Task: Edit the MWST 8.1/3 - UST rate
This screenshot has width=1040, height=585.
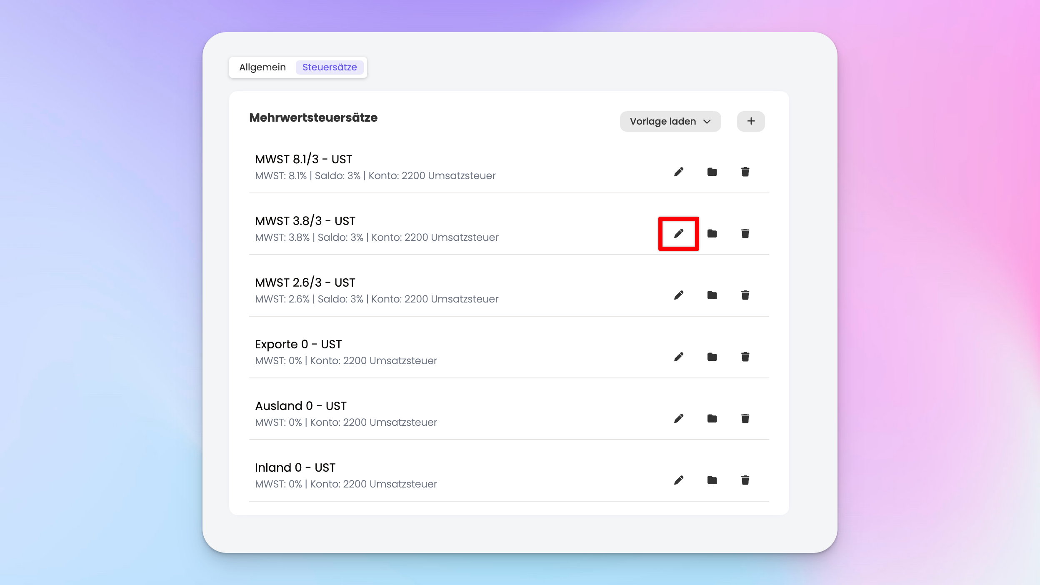Action: click(x=678, y=172)
